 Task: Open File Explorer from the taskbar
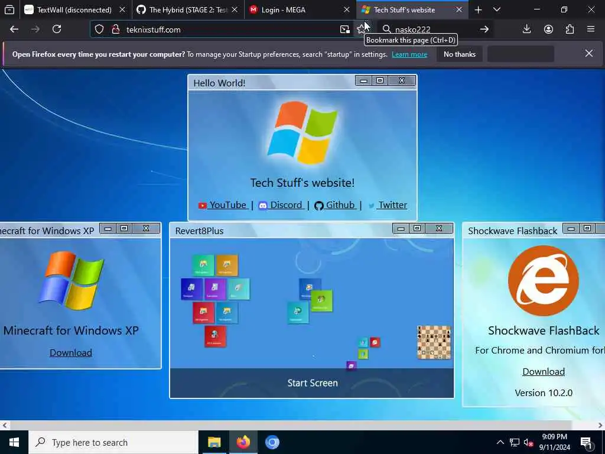pos(214,442)
